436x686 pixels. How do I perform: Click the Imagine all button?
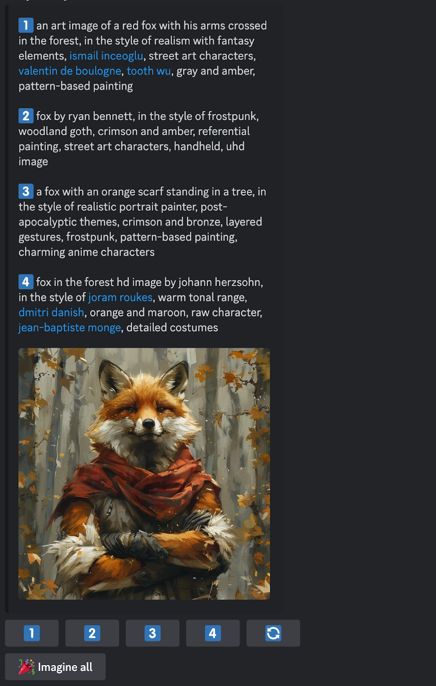point(55,667)
